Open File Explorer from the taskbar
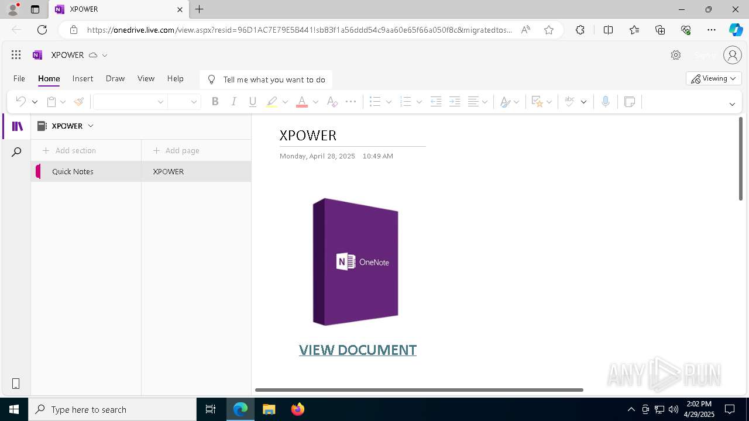This screenshot has height=421, width=749. pyautogui.click(x=269, y=409)
